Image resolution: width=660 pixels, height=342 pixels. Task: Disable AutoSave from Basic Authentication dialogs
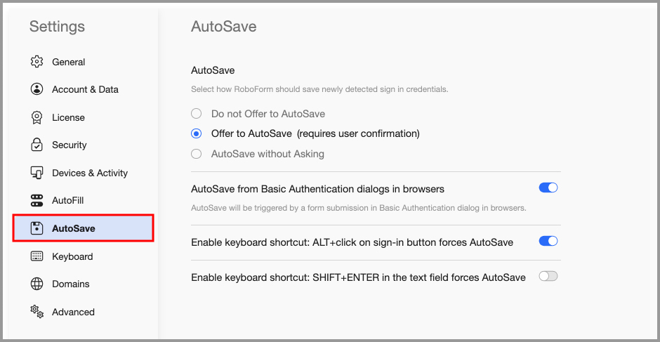coord(548,188)
